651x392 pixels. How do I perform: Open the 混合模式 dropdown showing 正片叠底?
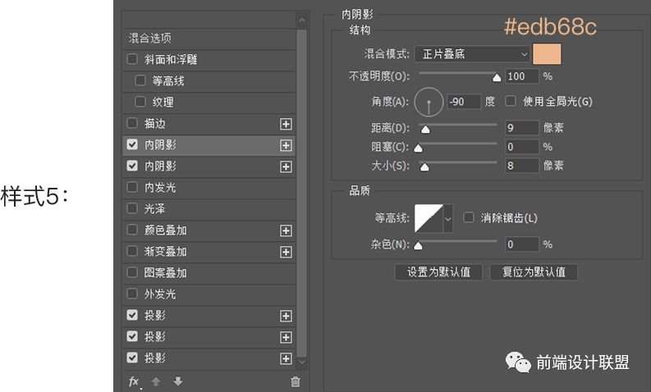(472, 54)
